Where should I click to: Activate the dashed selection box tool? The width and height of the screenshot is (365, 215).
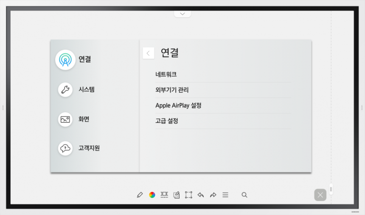(188, 195)
